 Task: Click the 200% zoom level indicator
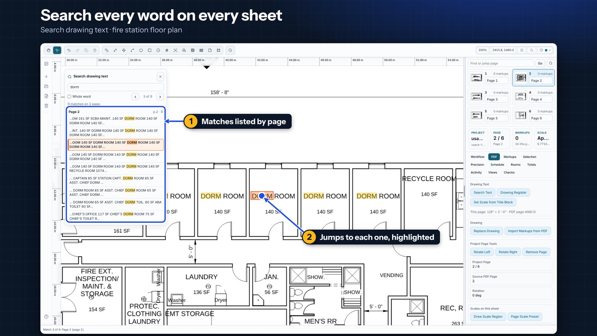point(482,50)
